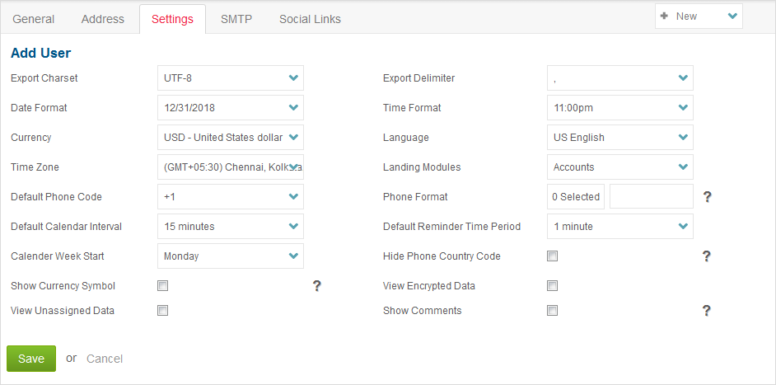This screenshot has width=776, height=385.
Task: Open the Export Delimiter dropdown
Action: 620,77
